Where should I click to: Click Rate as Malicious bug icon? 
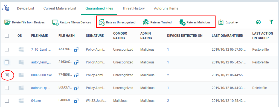click(182, 22)
